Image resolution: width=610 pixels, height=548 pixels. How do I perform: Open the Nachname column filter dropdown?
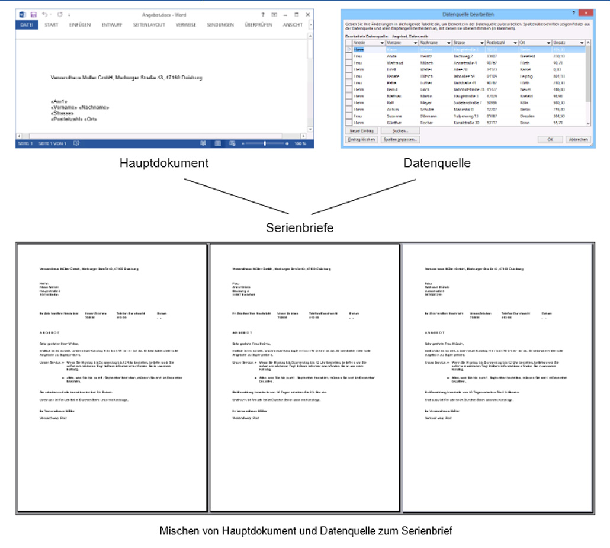448,43
